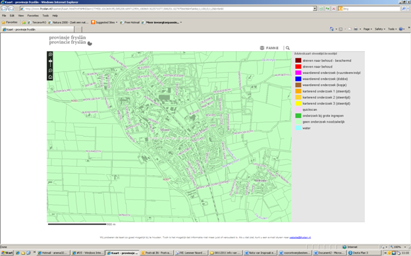Click legend label 'karterend onderzoek 1 (steentijd)'
The height and width of the screenshot is (256, 411).
pyautogui.click(x=326, y=91)
